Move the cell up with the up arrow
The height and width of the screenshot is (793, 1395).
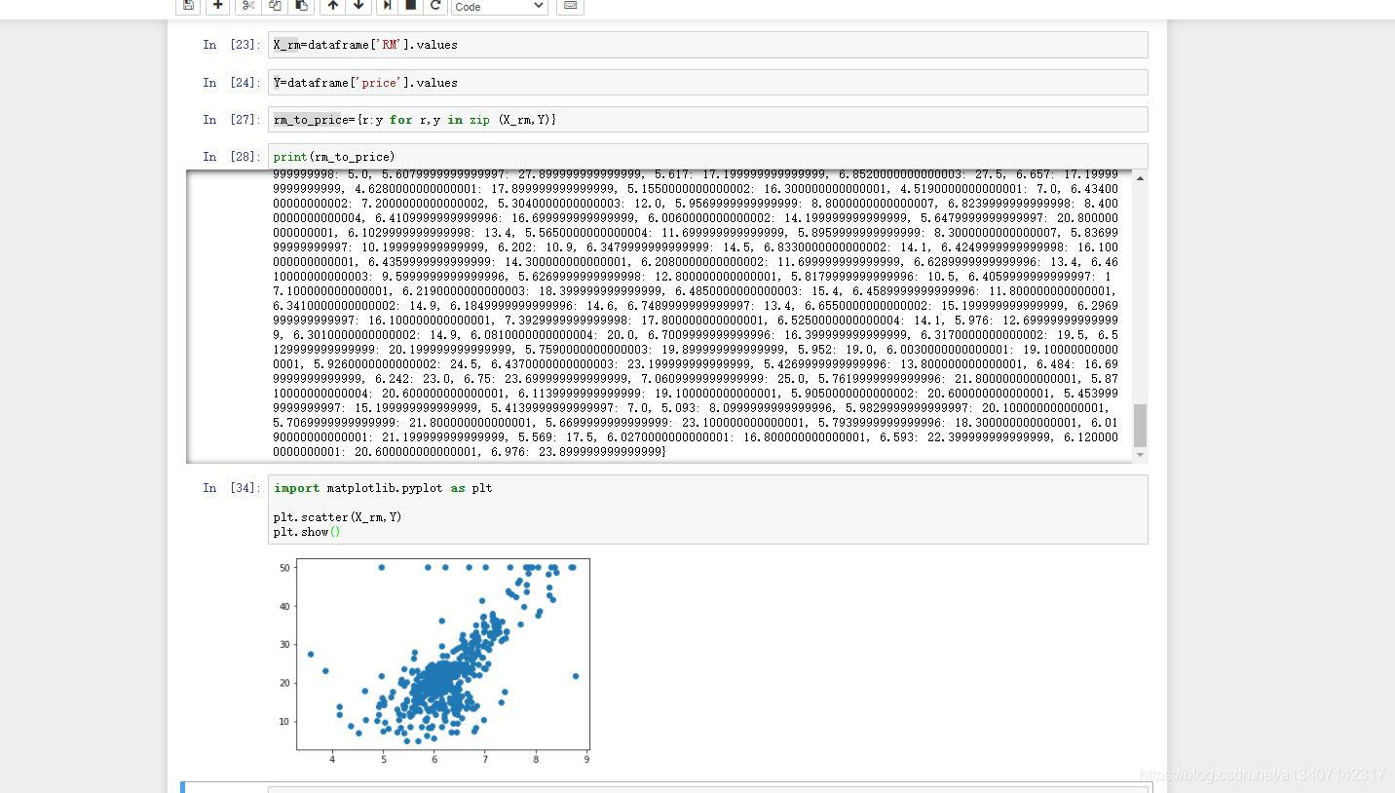pos(332,6)
